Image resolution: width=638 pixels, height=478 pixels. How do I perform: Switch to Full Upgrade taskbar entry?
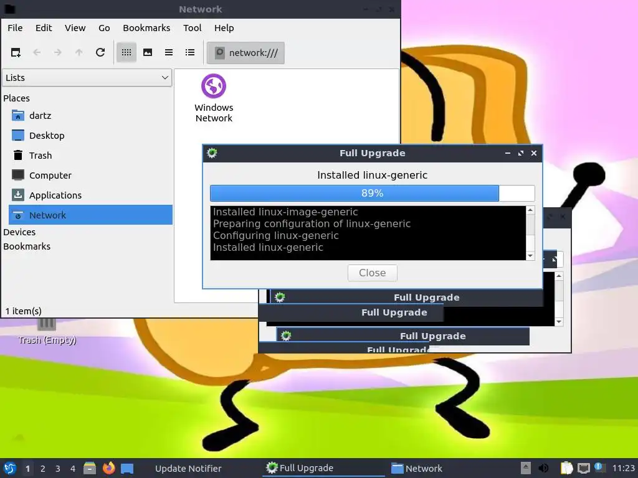[323, 468]
